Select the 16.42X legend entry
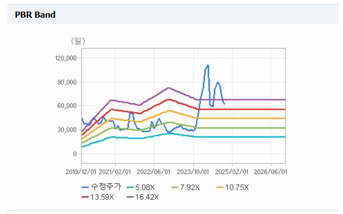Image resolution: width=343 pixels, height=214 pixels. tap(143, 197)
